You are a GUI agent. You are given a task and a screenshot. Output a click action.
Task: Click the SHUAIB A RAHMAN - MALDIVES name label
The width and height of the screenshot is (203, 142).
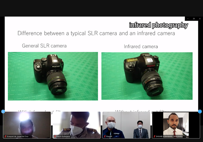(170, 137)
